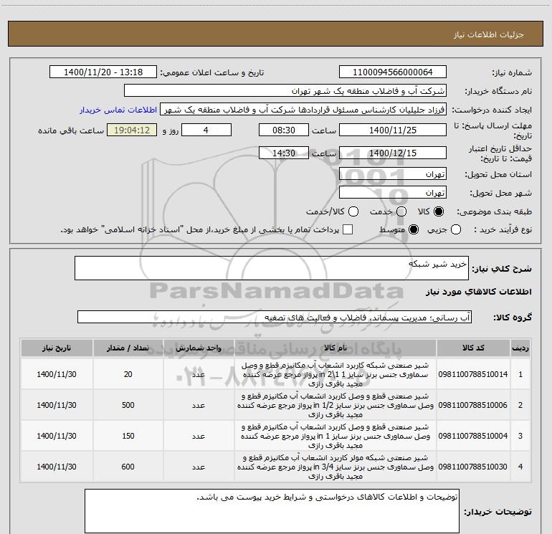Click item code 0981100788510030
The height and width of the screenshot is (534, 552).
(x=473, y=467)
